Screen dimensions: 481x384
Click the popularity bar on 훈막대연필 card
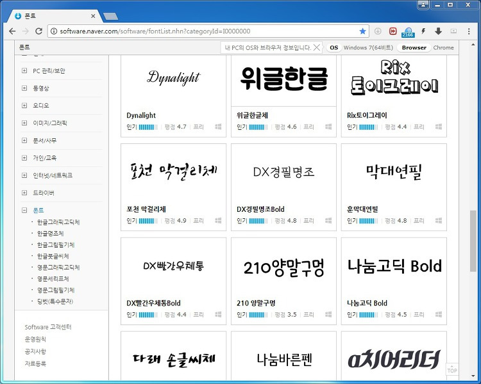pyautogui.click(x=368, y=221)
